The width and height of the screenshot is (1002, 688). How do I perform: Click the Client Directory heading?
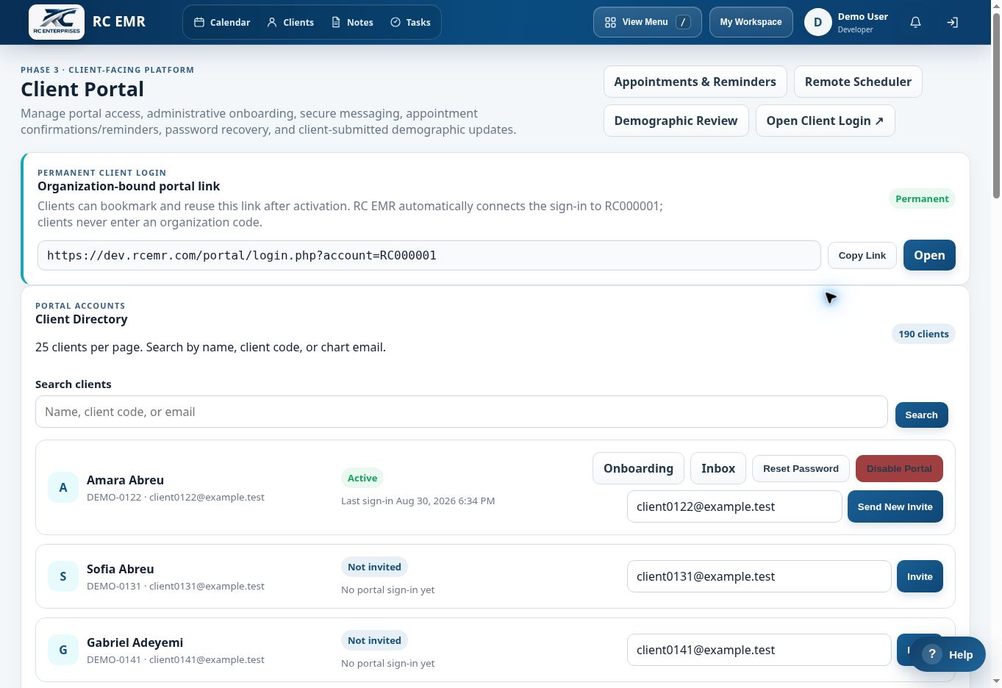tap(82, 319)
